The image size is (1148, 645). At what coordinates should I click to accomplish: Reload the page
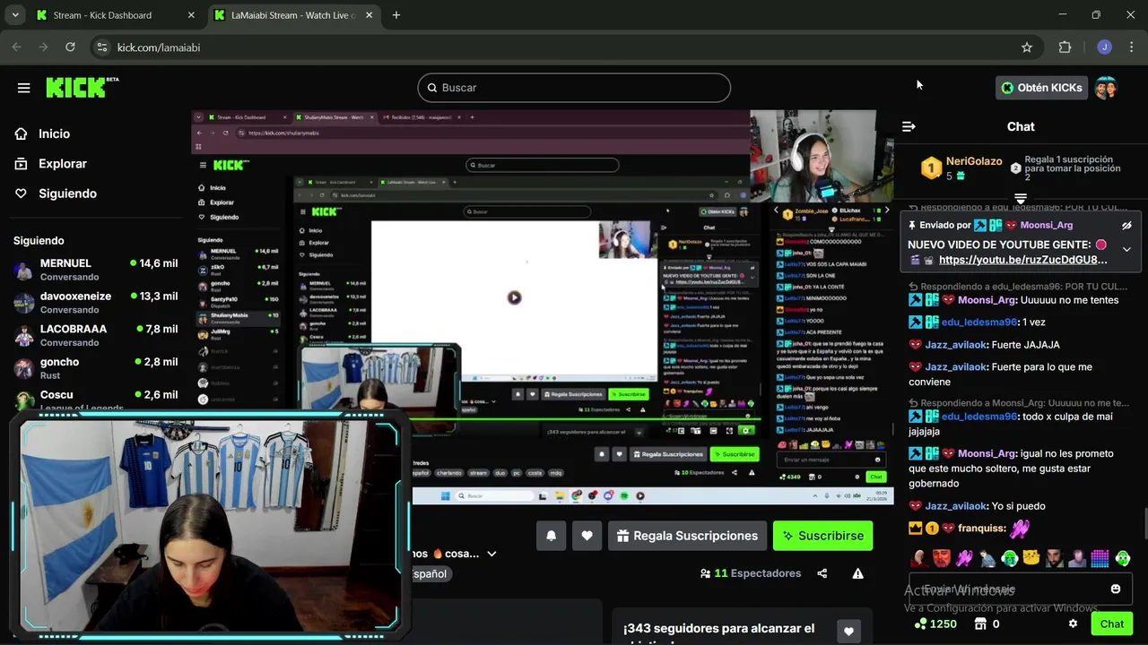[x=70, y=47]
